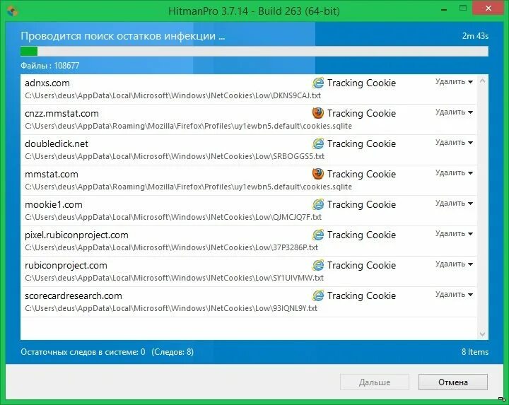Select the doubleclick.net entry name
This screenshot has width=509, height=405.
(x=57, y=143)
